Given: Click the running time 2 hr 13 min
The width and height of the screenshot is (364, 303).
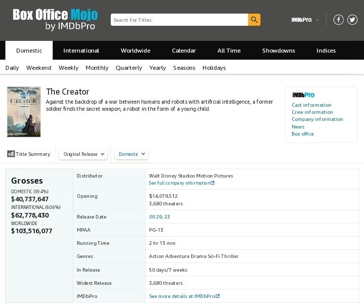Looking at the screenshot, I should click(x=162, y=243).
